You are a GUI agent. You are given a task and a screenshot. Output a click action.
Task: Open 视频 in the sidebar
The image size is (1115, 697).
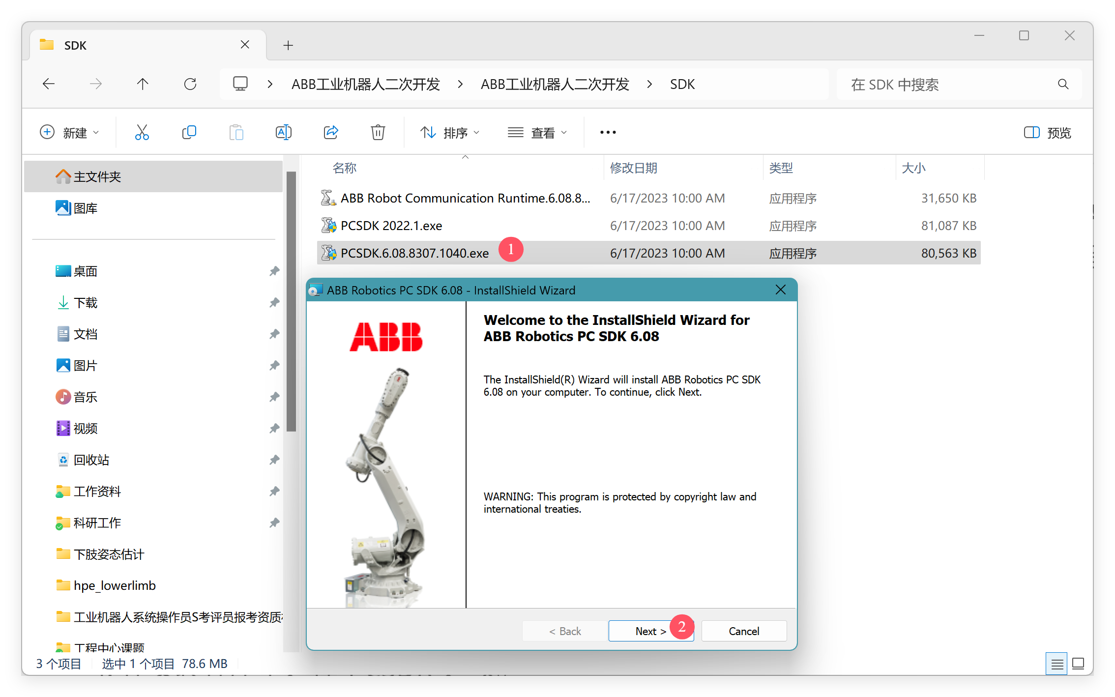(77, 428)
